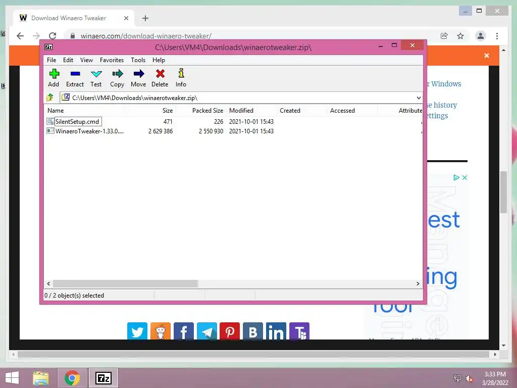The height and width of the screenshot is (388, 517).
Task: Open the Windows Start button
Action: (12, 378)
